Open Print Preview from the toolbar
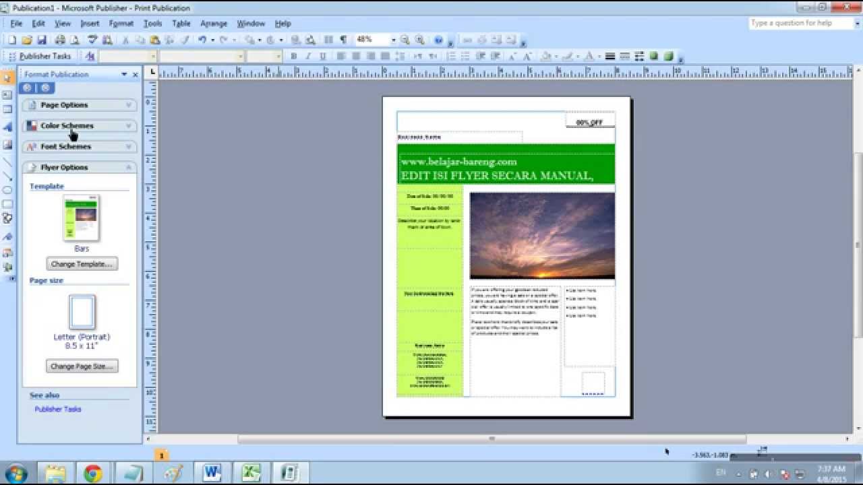 tap(75, 40)
